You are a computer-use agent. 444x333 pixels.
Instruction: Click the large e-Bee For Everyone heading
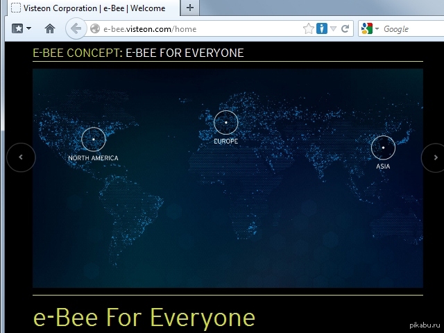[x=144, y=318]
